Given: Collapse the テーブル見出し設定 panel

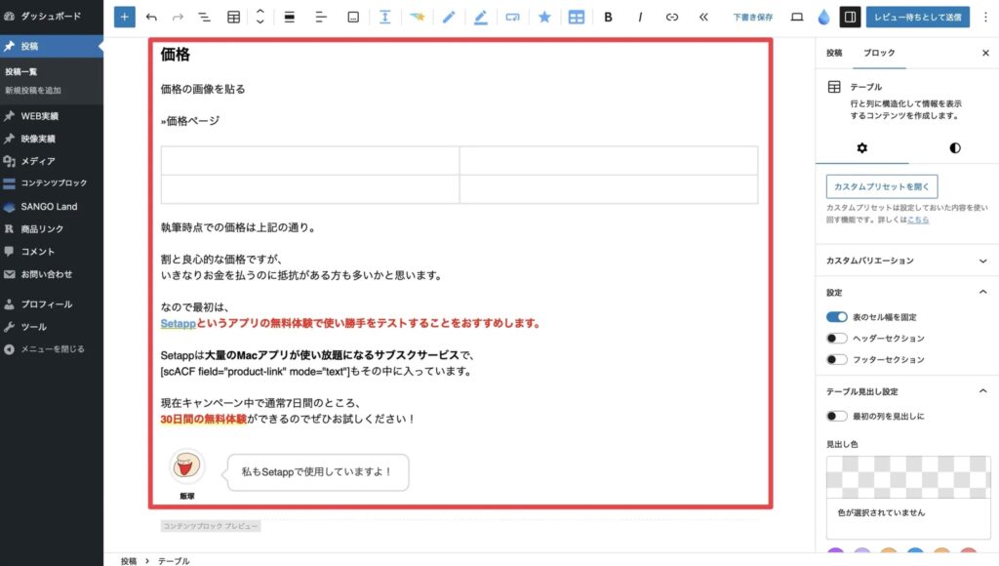Looking at the screenshot, I should click(981, 391).
